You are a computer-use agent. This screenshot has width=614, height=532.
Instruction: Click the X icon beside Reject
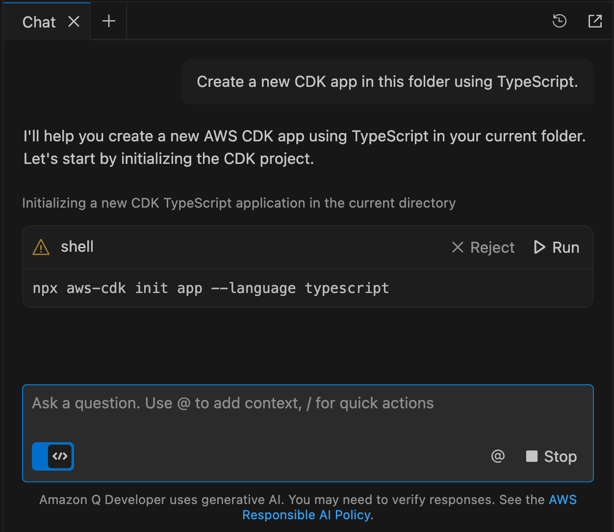point(458,247)
